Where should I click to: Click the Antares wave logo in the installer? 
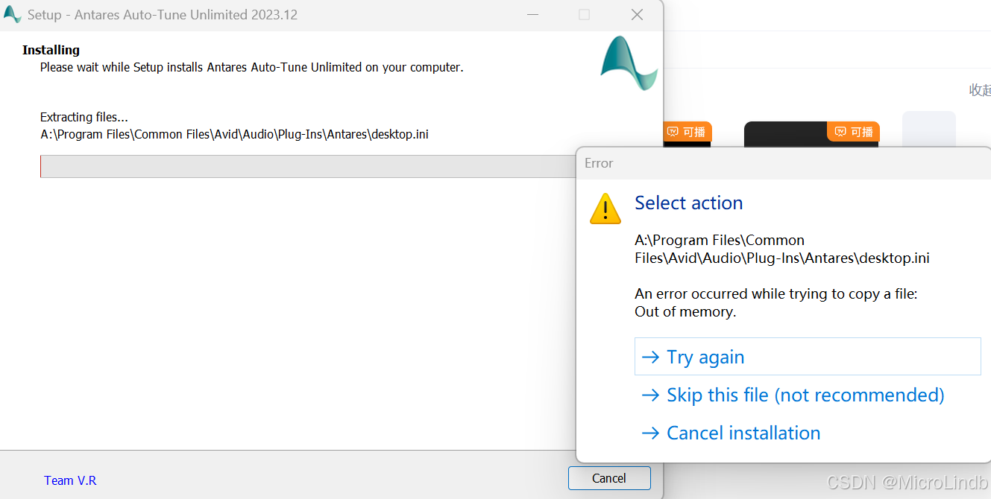pos(628,64)
